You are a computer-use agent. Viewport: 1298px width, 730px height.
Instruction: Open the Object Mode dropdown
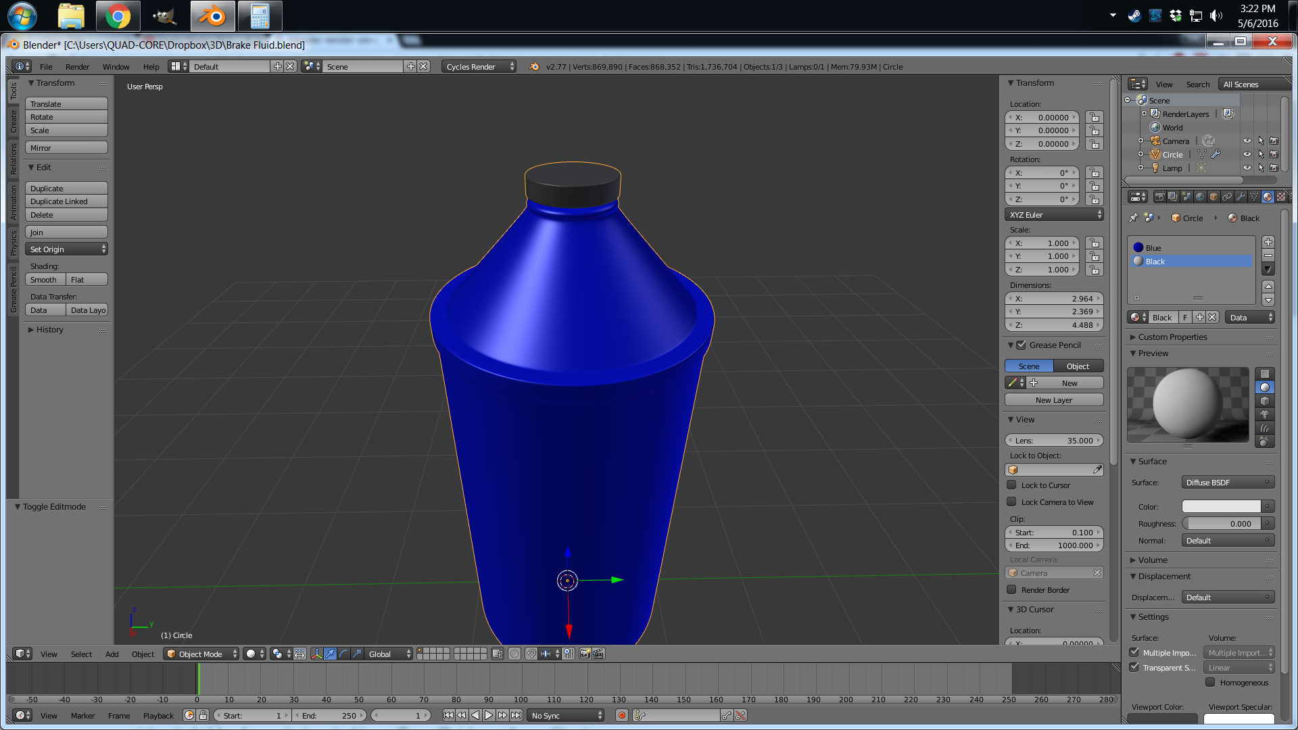coord(201,654)
